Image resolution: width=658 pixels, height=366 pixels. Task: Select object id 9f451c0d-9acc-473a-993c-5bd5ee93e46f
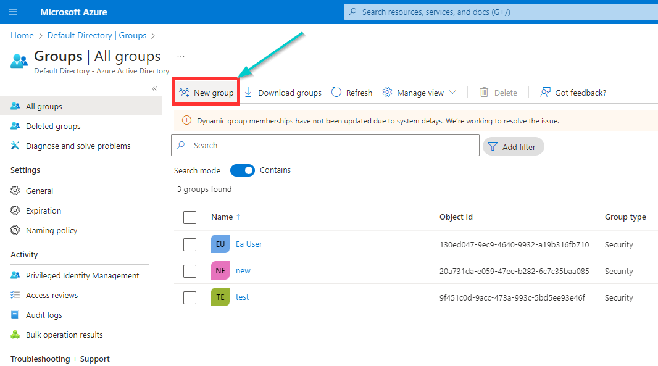[512, 297]
